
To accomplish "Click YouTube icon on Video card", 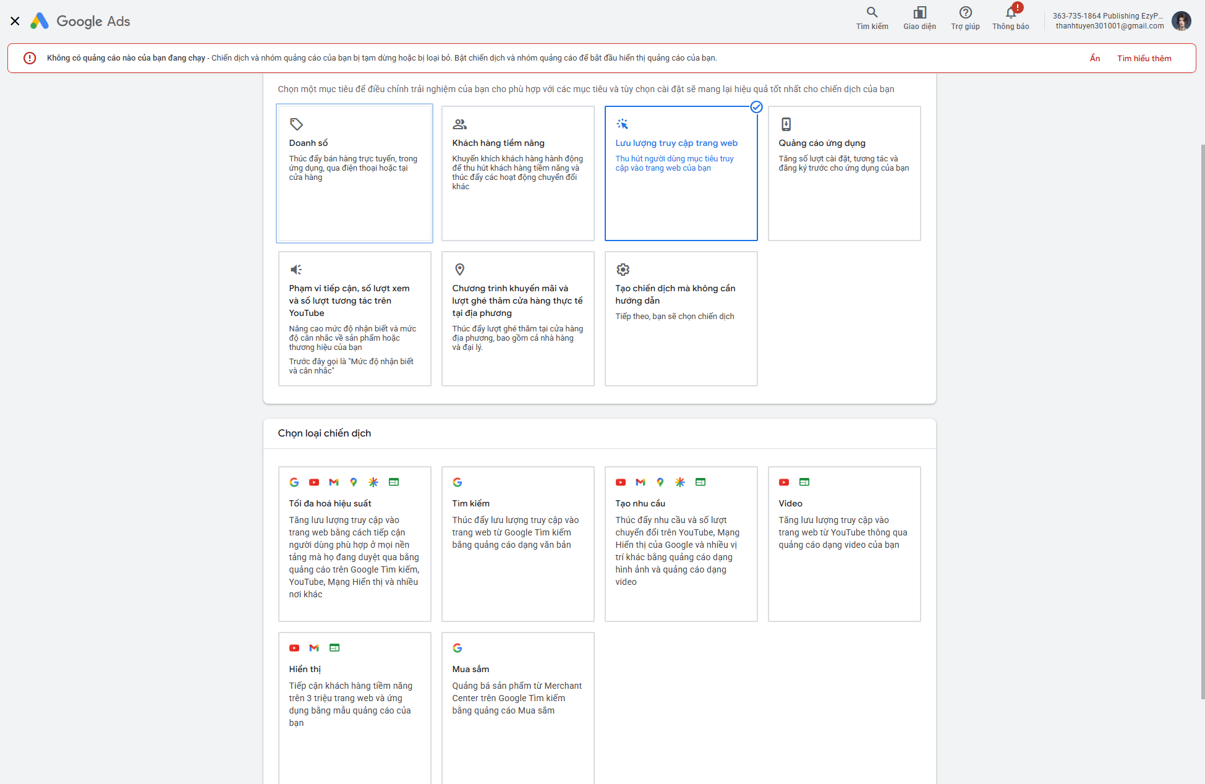I will coord(784,482).
